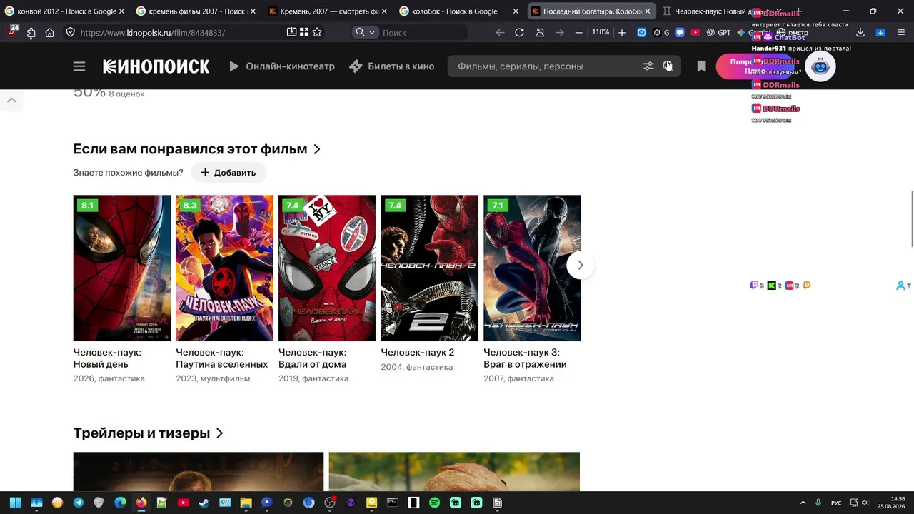Go back with the browser back arrow

(500, 32)
